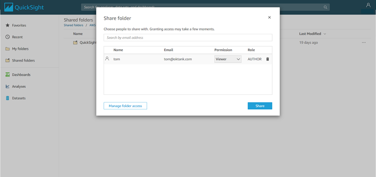Viewport: 376px width, 177px height.
Task: Open the Viewer permission dropdown
Action: pos(228,59)
